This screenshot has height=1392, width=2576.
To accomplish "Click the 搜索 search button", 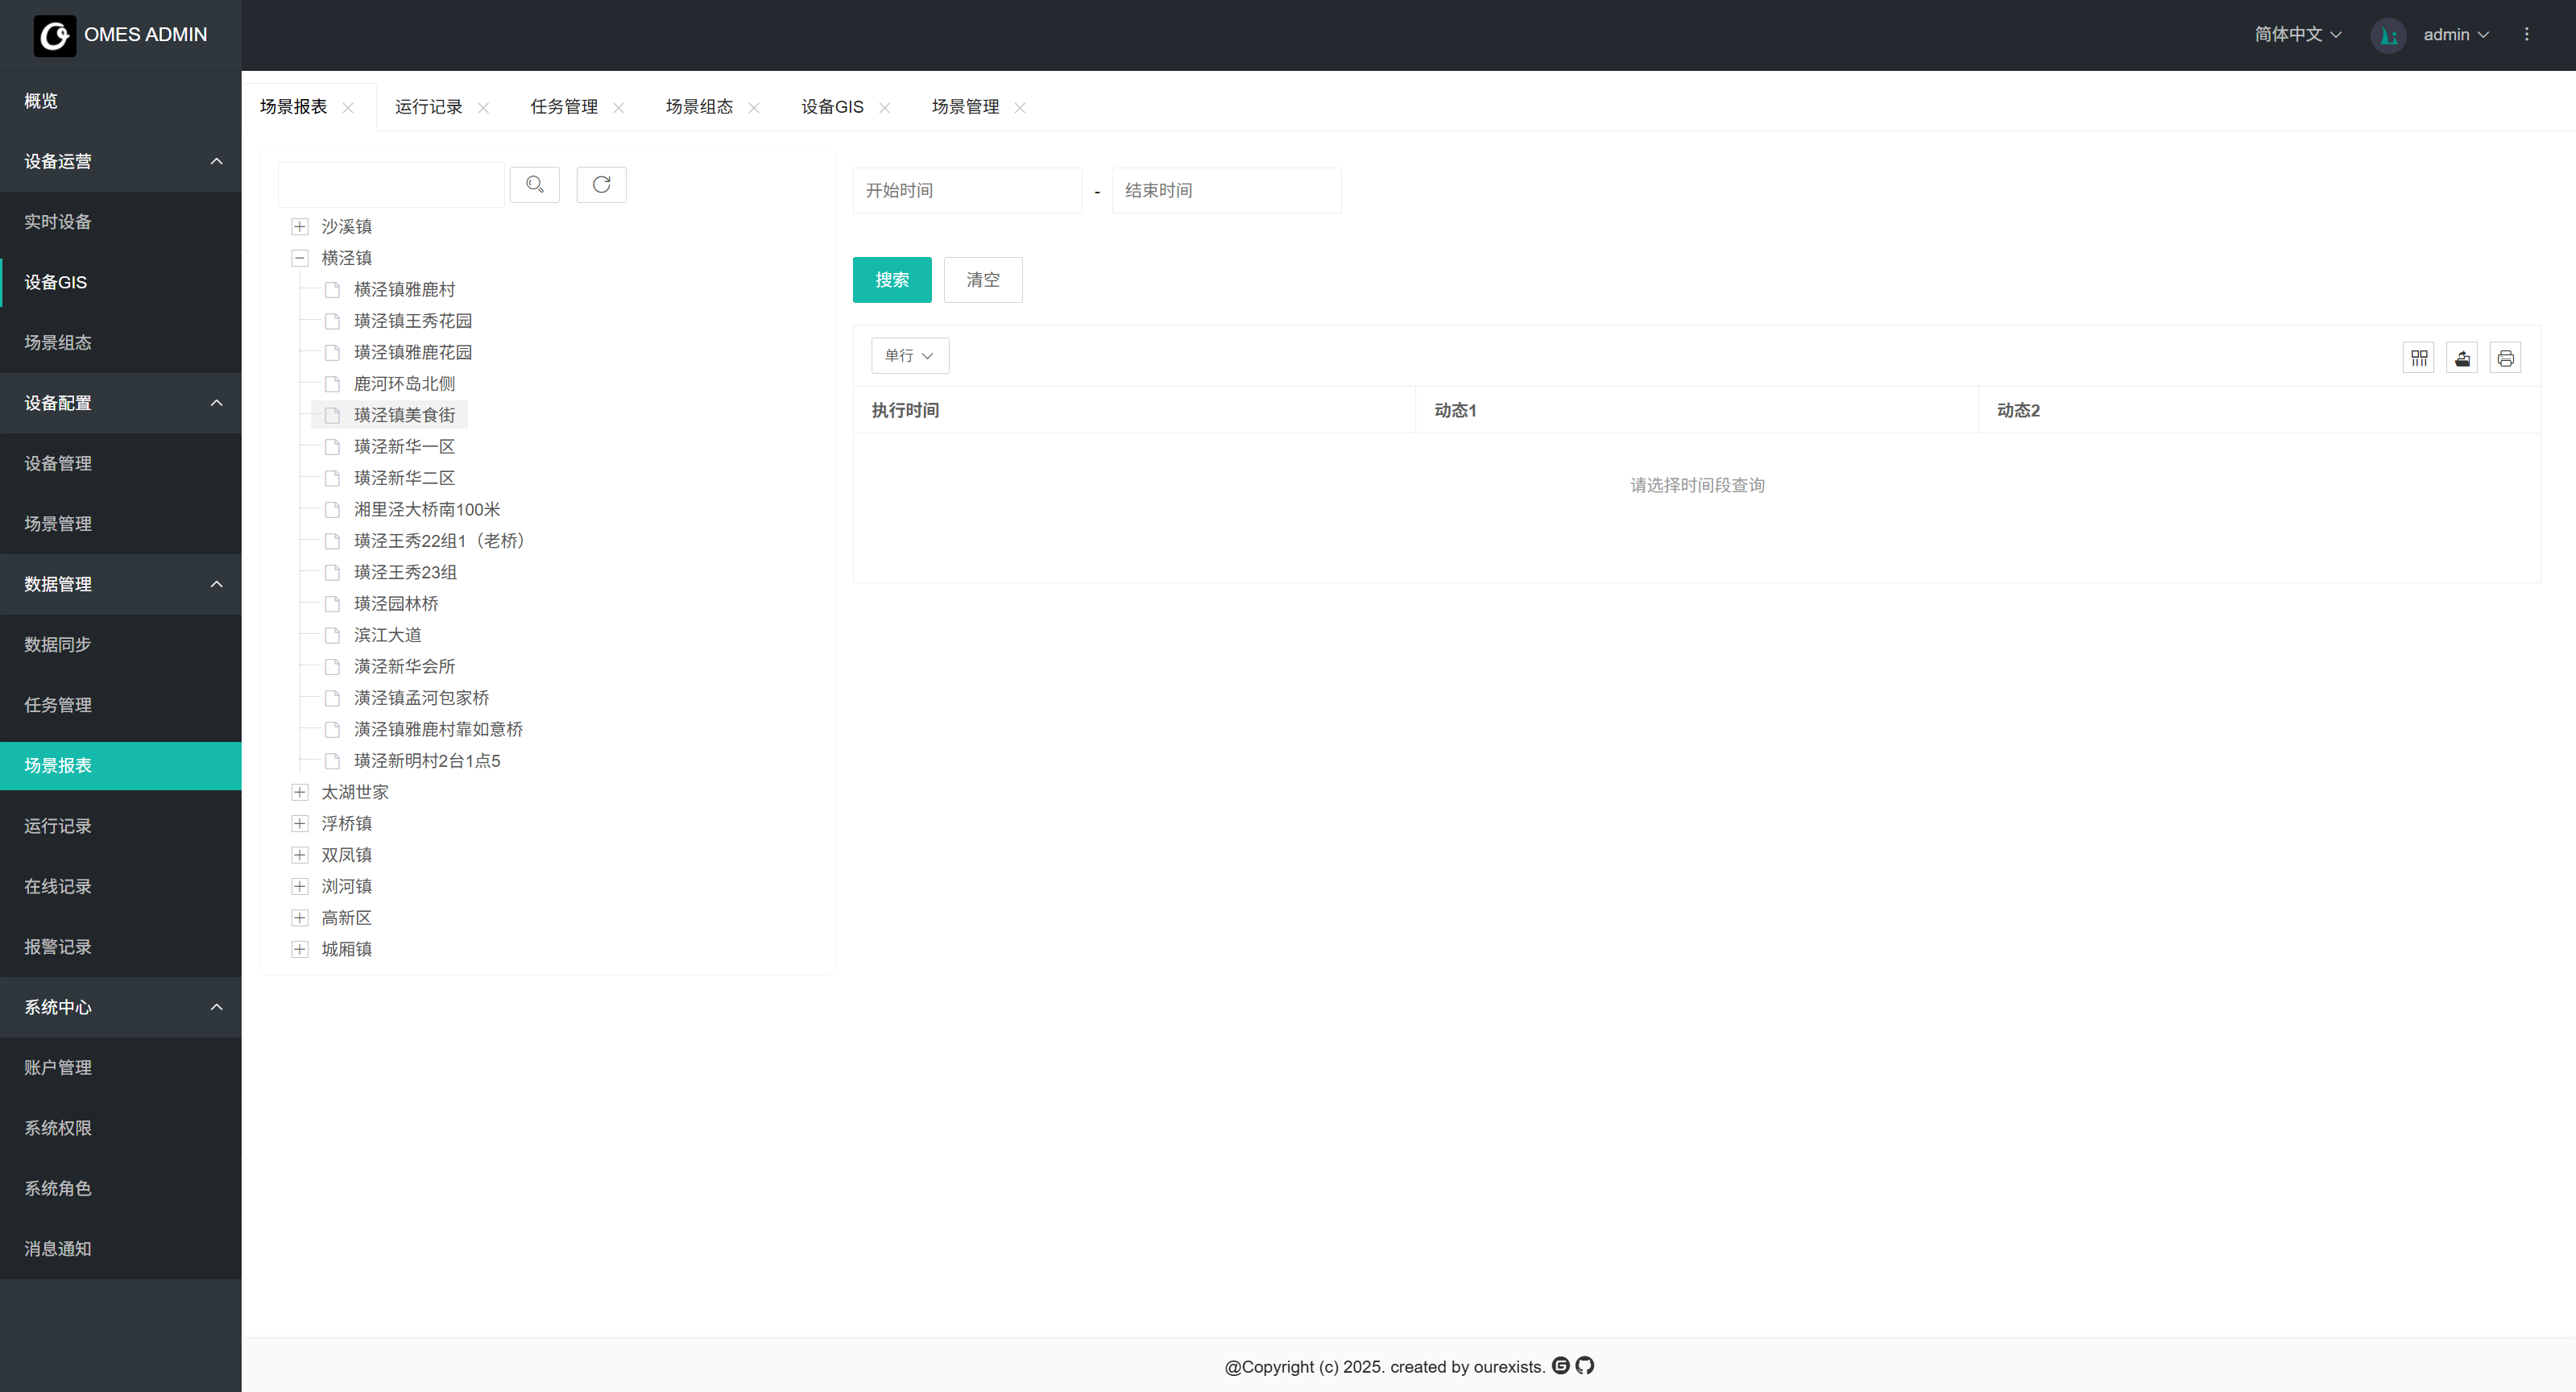I will 891,280.
